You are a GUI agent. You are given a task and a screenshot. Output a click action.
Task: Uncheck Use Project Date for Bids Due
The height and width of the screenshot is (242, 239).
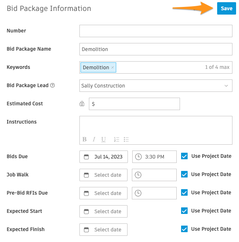[x=184, y=156]
